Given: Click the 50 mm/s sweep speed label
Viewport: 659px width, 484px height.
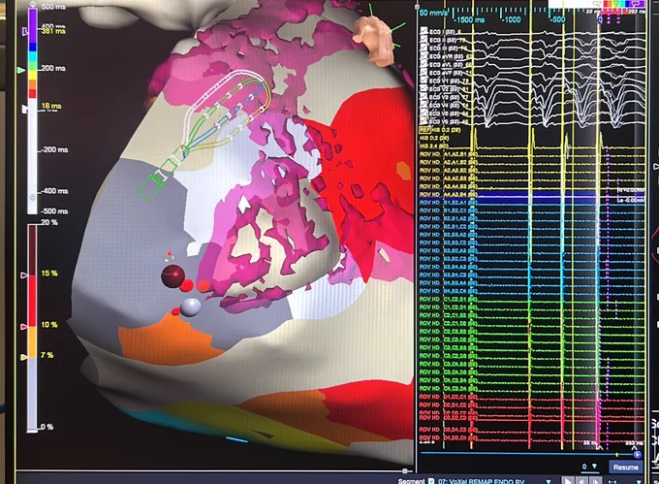Looking at the screenshot, I should point(434,13).
